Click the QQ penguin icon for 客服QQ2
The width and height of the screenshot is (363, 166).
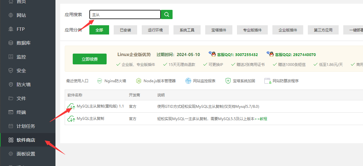click(270, 54)
